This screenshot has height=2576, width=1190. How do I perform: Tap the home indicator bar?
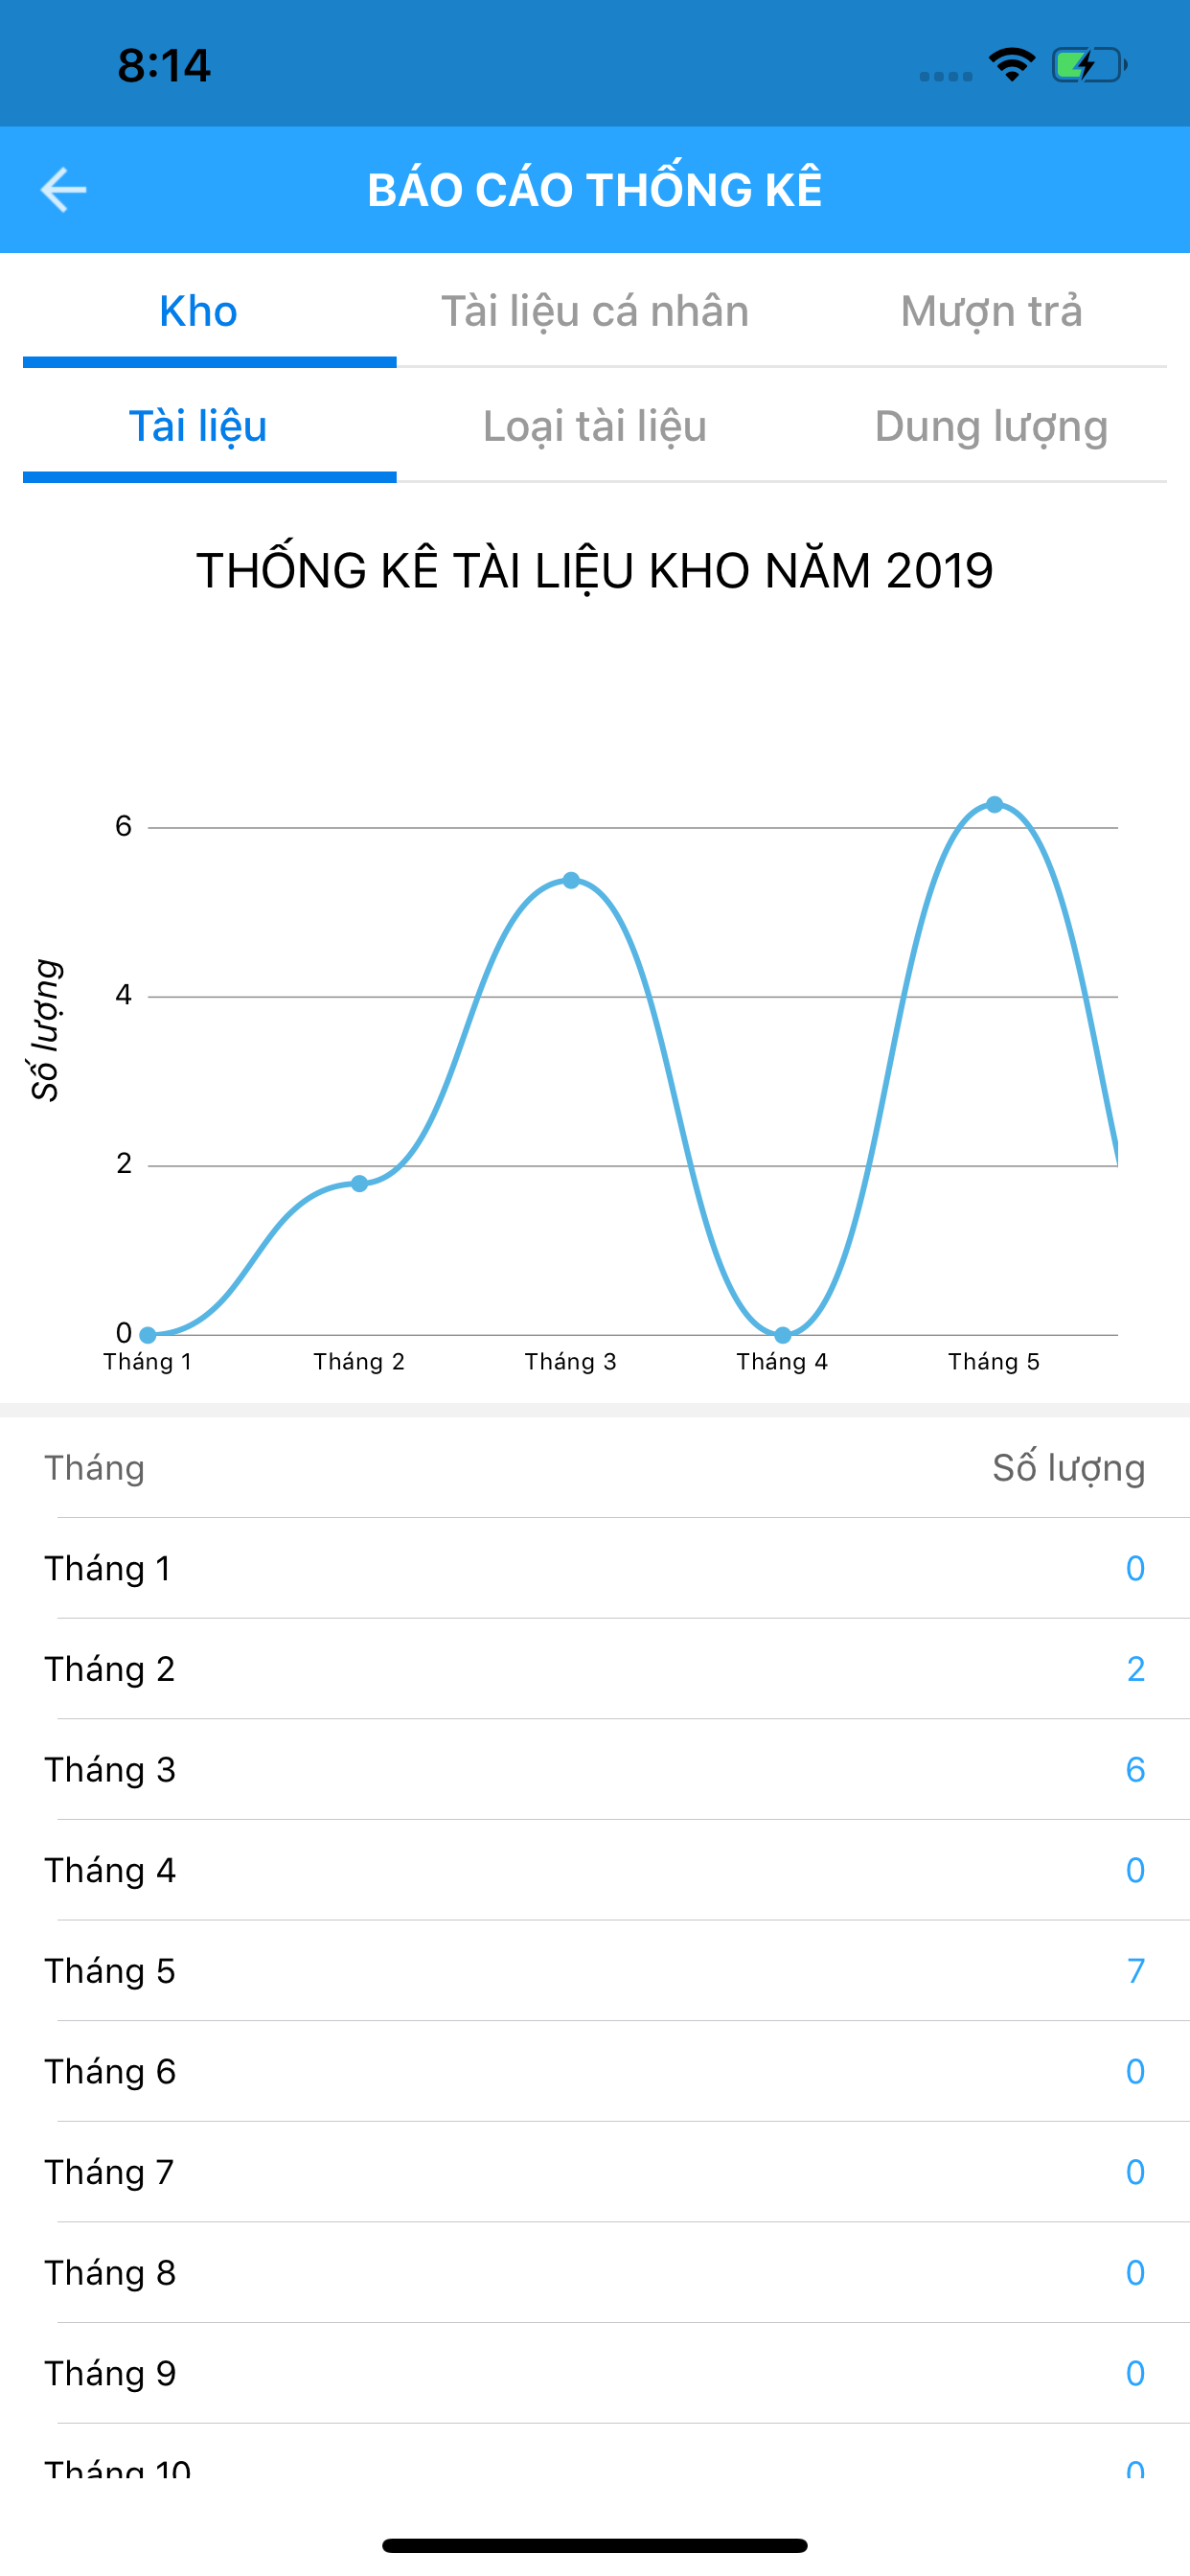595,2545
